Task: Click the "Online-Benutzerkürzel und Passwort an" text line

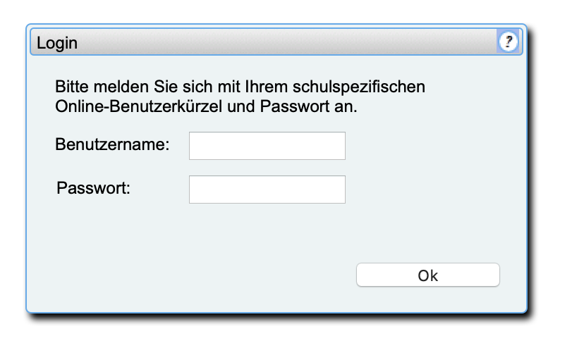Action: (x=207, y=108)
